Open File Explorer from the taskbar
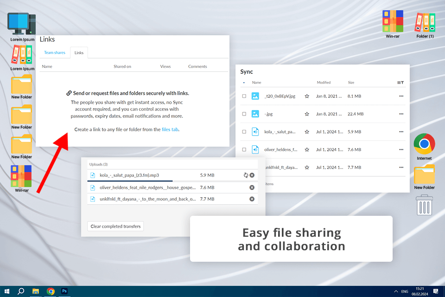Viewport: 445px width, 297px height. pyautogui.click(x=36, y=291)
